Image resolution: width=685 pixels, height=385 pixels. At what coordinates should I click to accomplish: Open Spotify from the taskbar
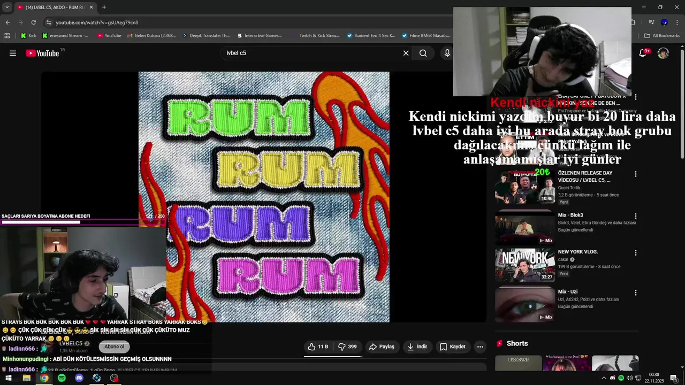point(62,378)
